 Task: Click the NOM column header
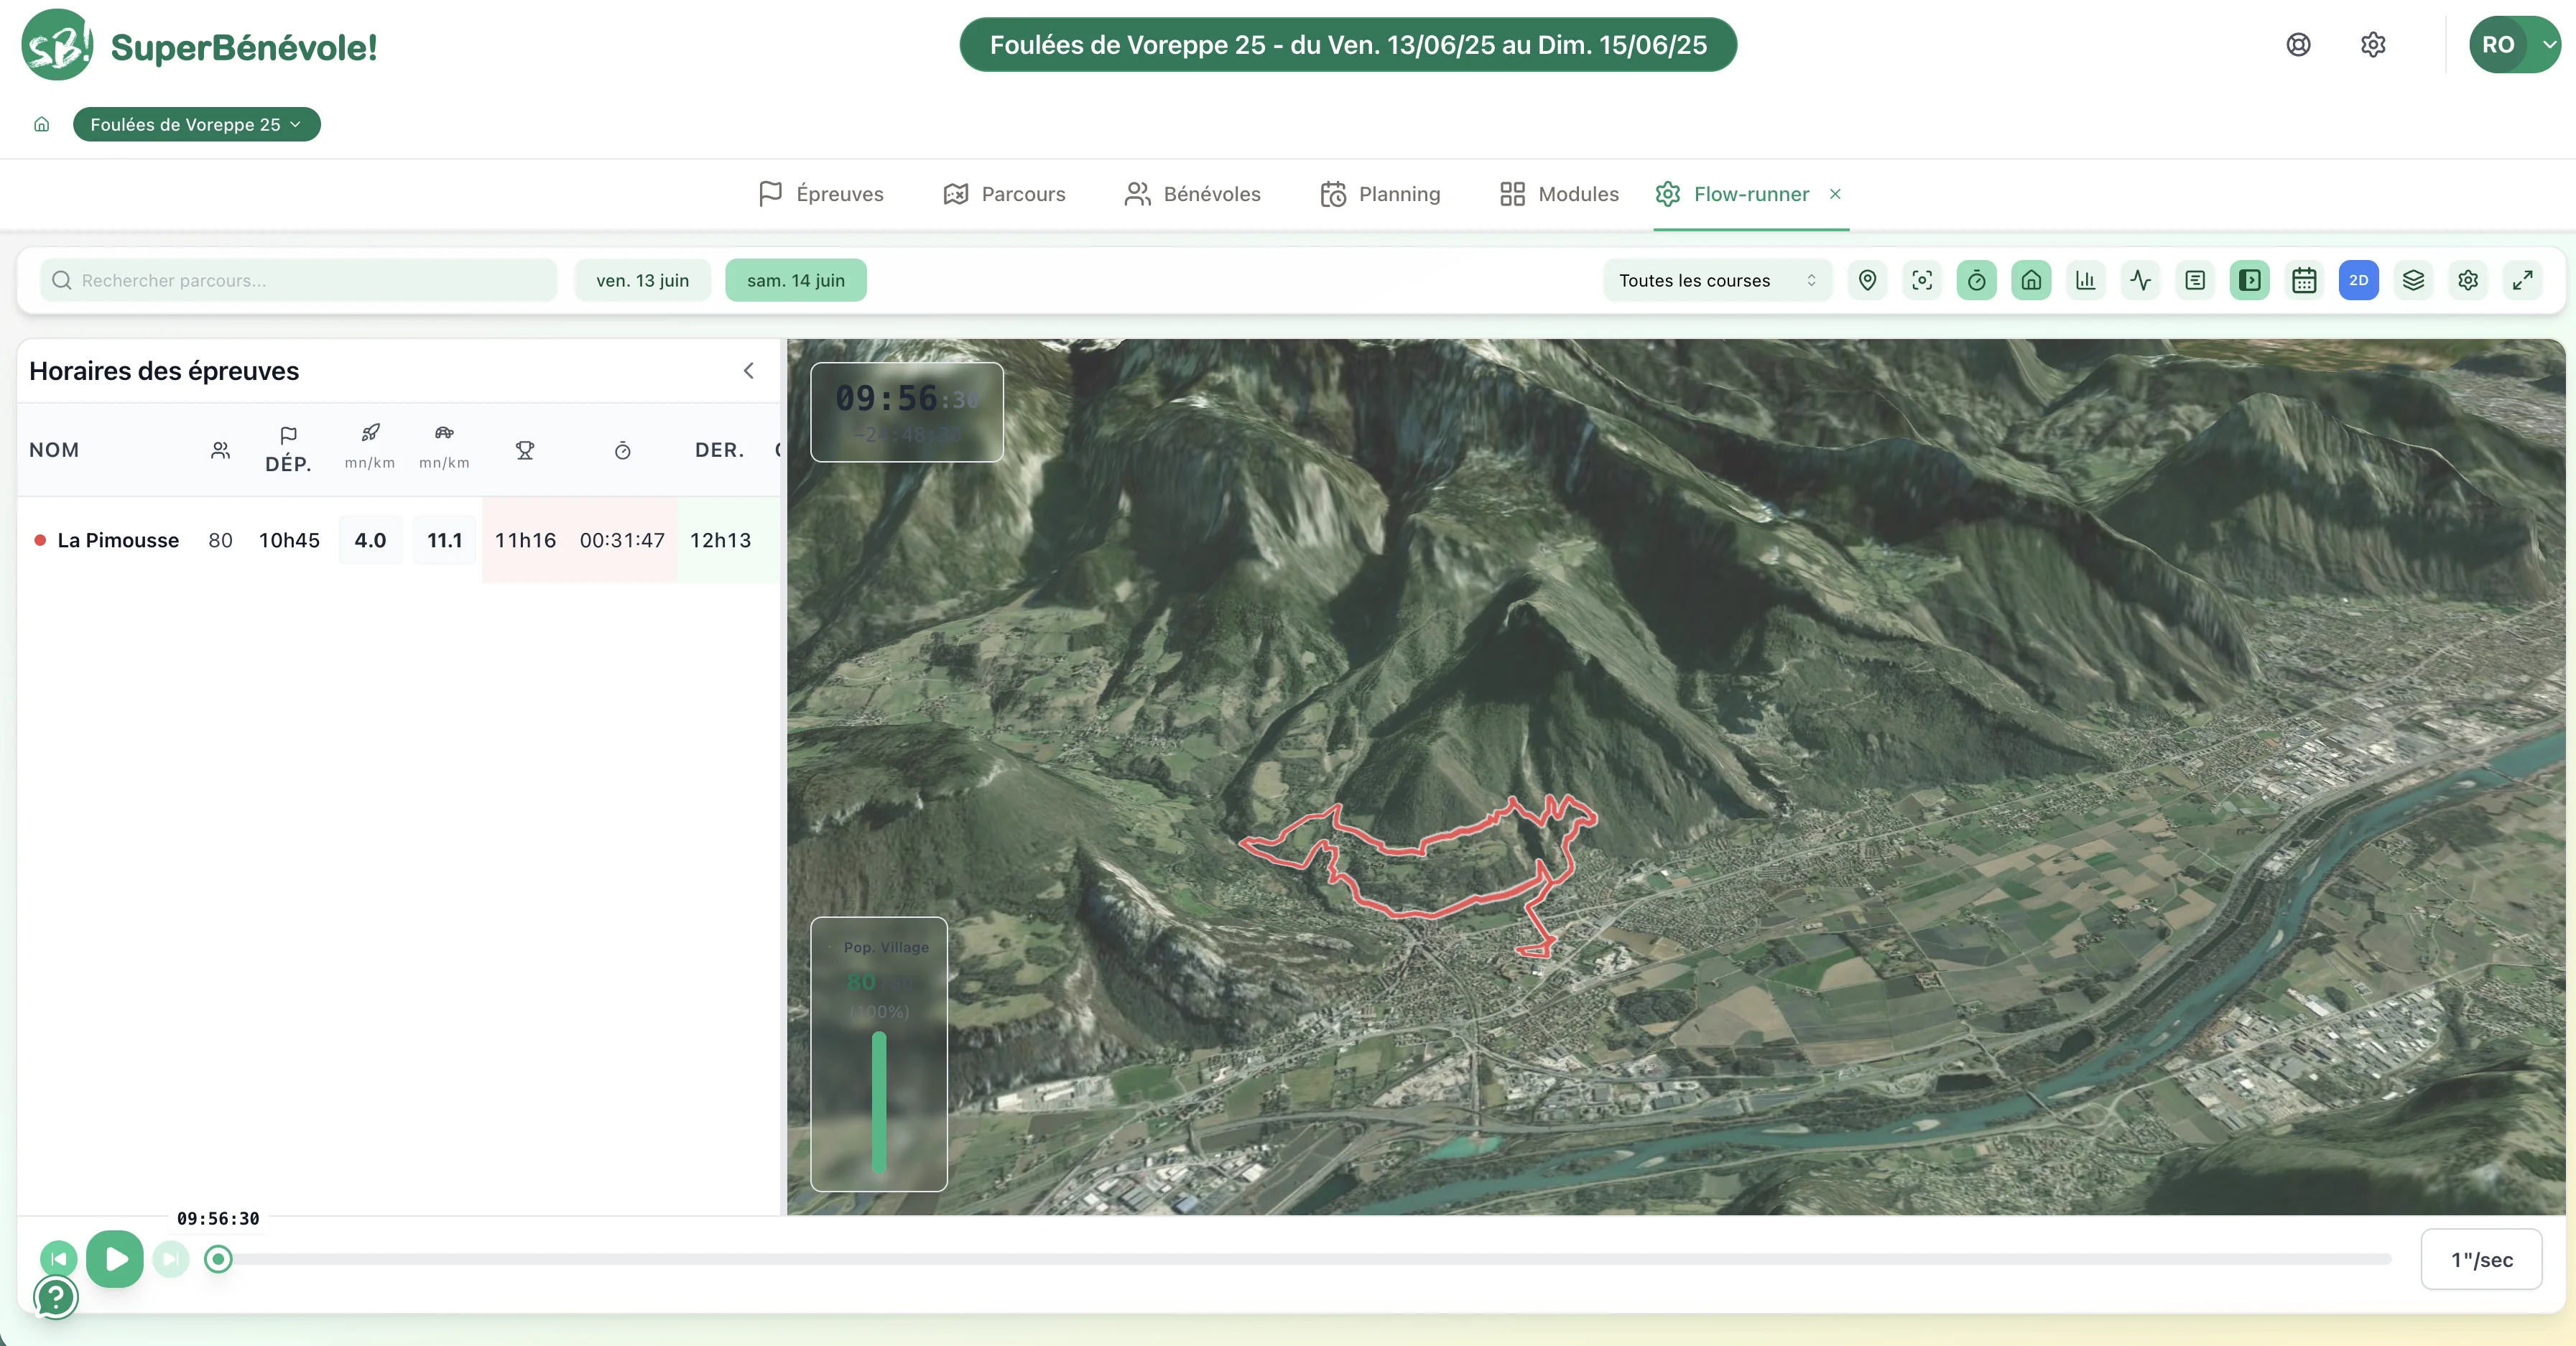pos(54,450)
